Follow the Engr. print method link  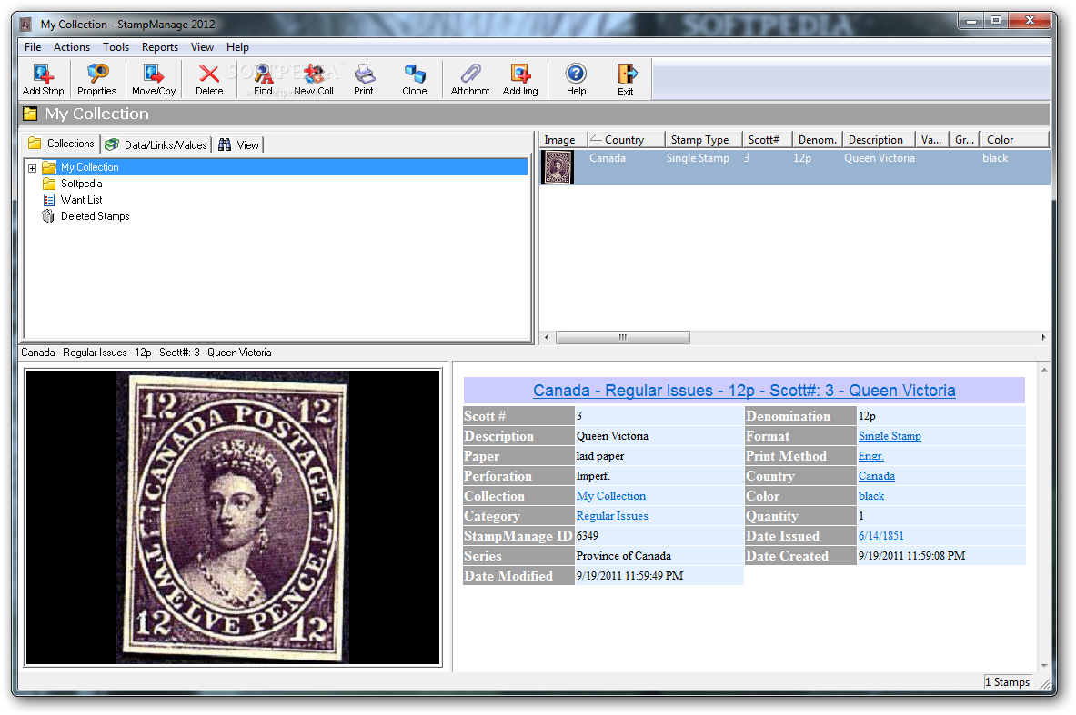point(870,456)
